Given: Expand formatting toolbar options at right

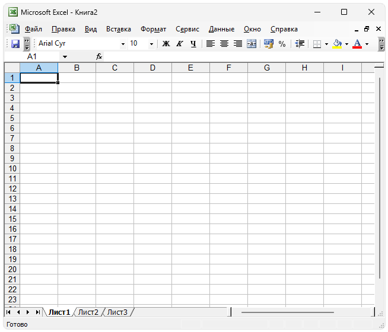Looking at the screenshot, I should click(x=381, y=44).
